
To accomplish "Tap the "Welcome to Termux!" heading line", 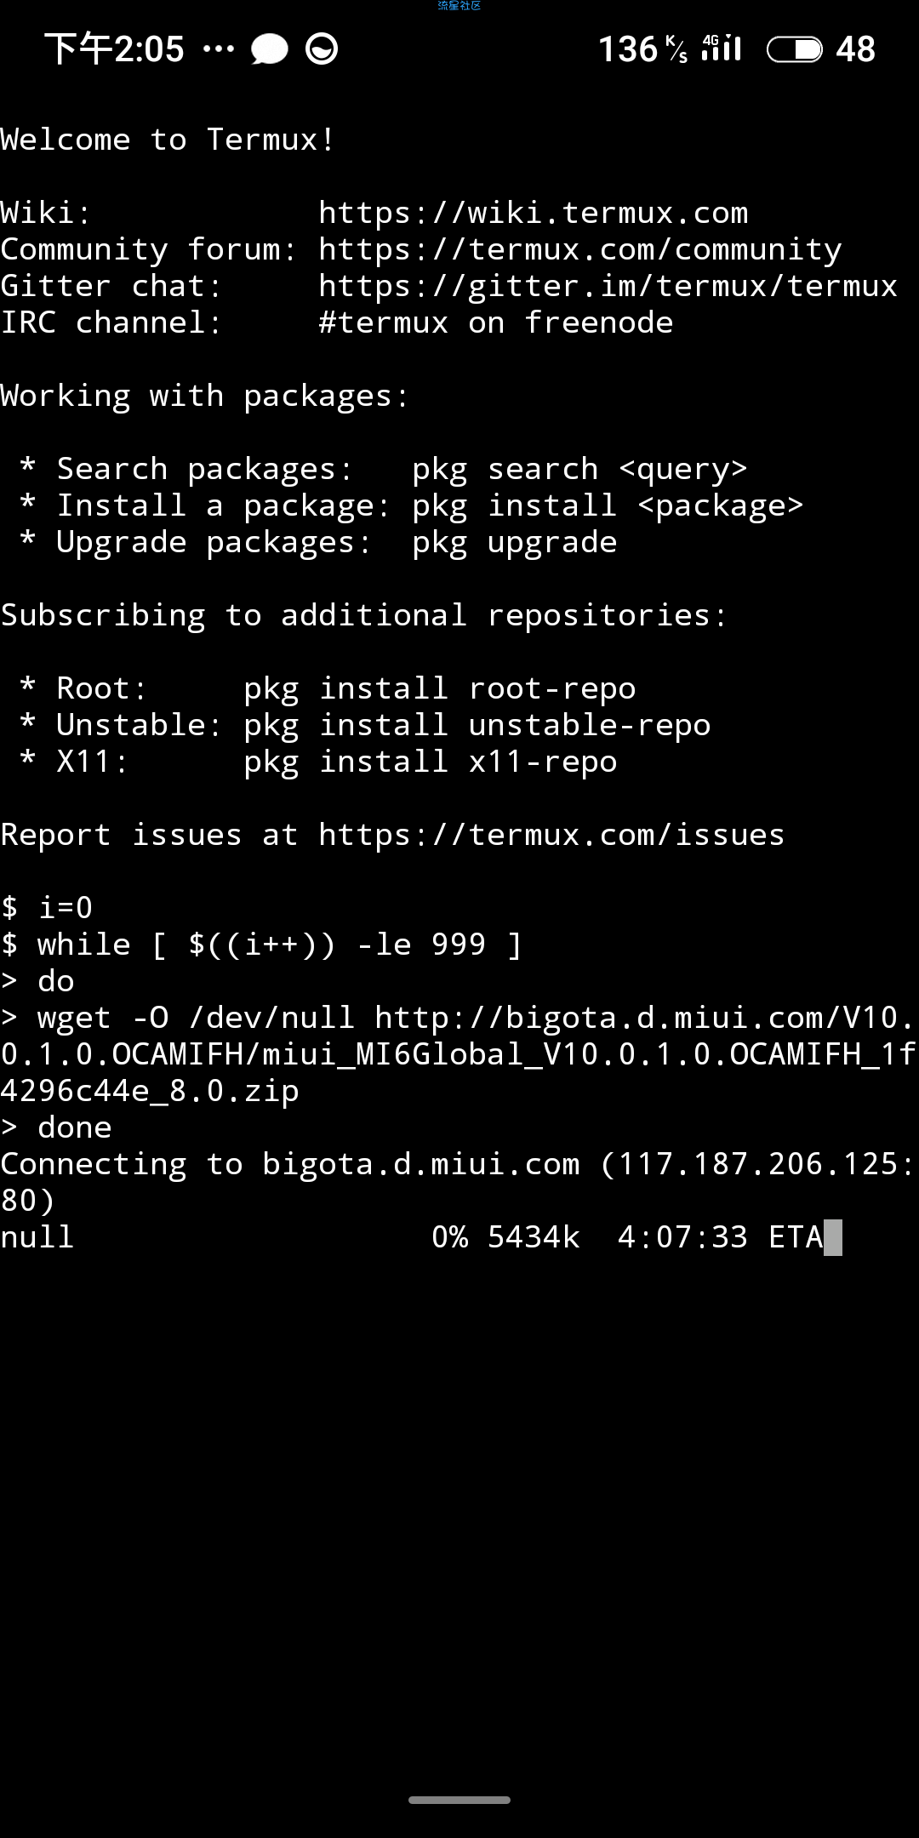I will [168, 140].
